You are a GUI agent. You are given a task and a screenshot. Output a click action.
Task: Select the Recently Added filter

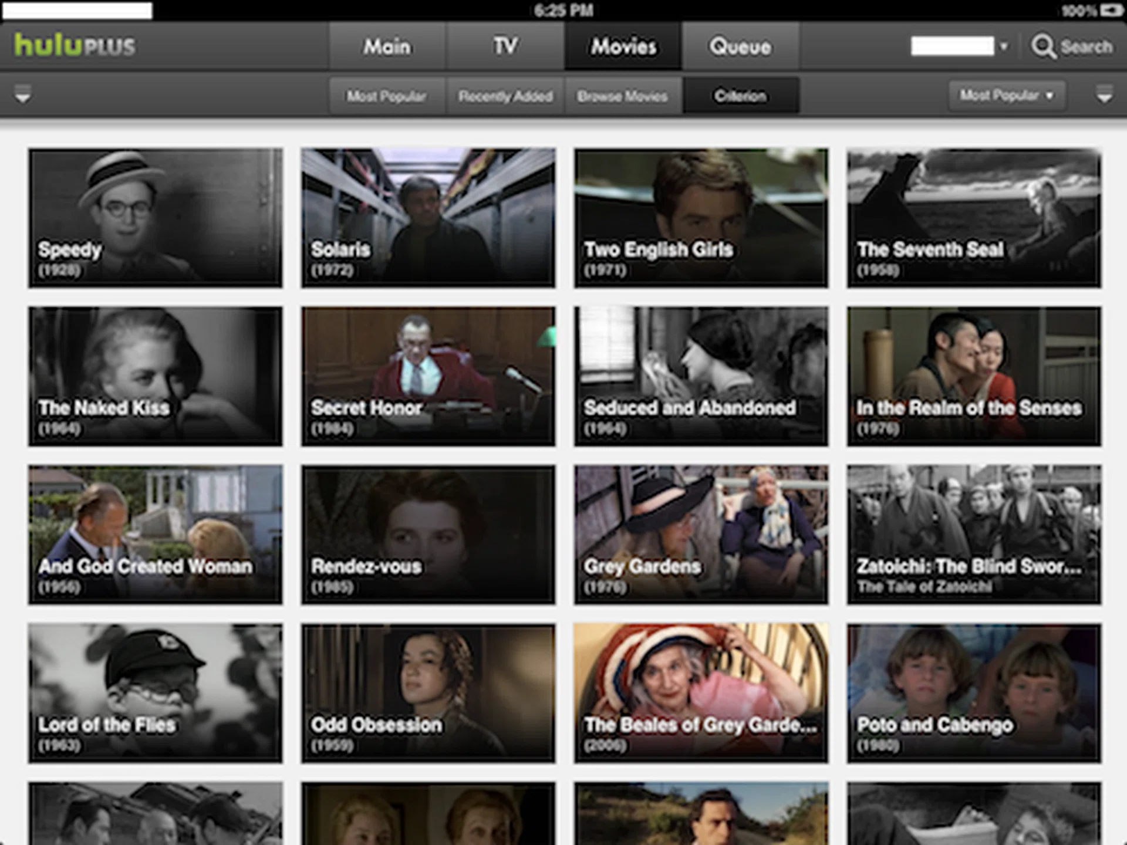(x=505, y=96)
